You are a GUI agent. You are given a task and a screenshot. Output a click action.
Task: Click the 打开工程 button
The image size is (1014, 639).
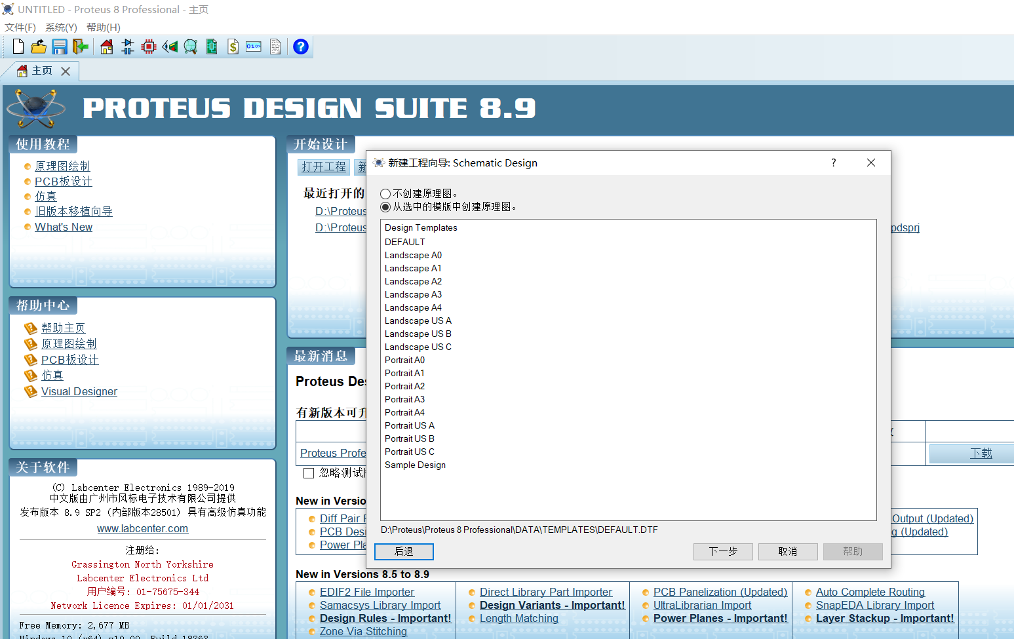tap(324, 167)
